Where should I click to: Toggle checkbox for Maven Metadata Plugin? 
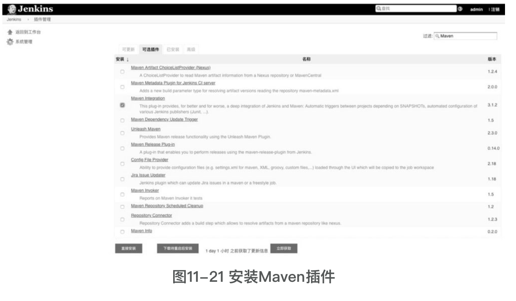[123, 87]
